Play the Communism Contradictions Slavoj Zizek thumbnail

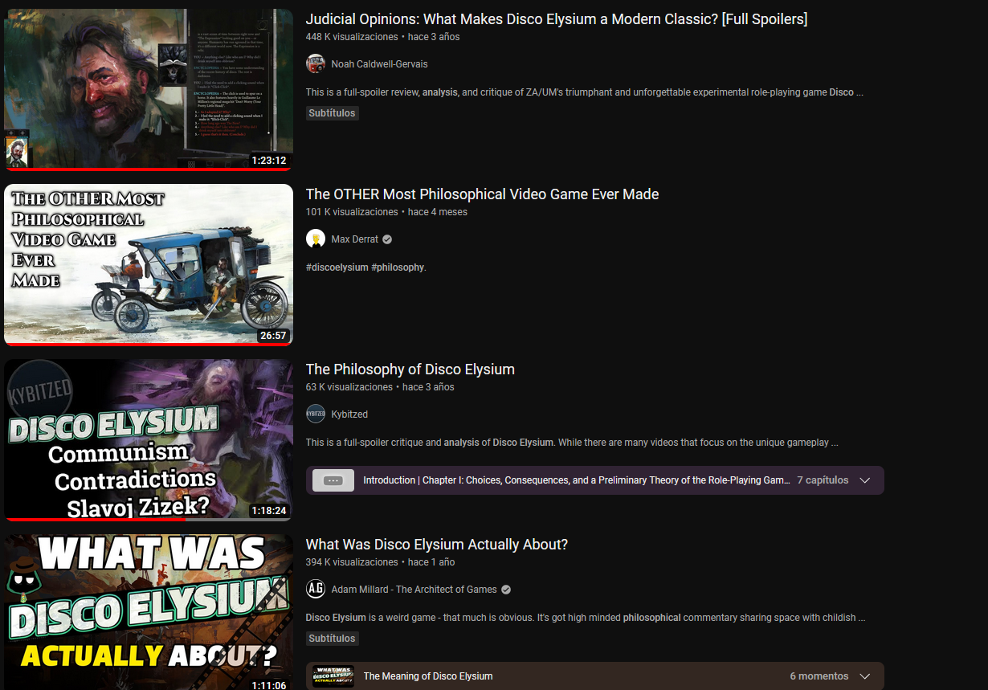149,440
